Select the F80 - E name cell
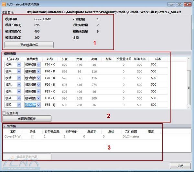The height and width of the screenshot is (172, 194). tap(50, 98)
